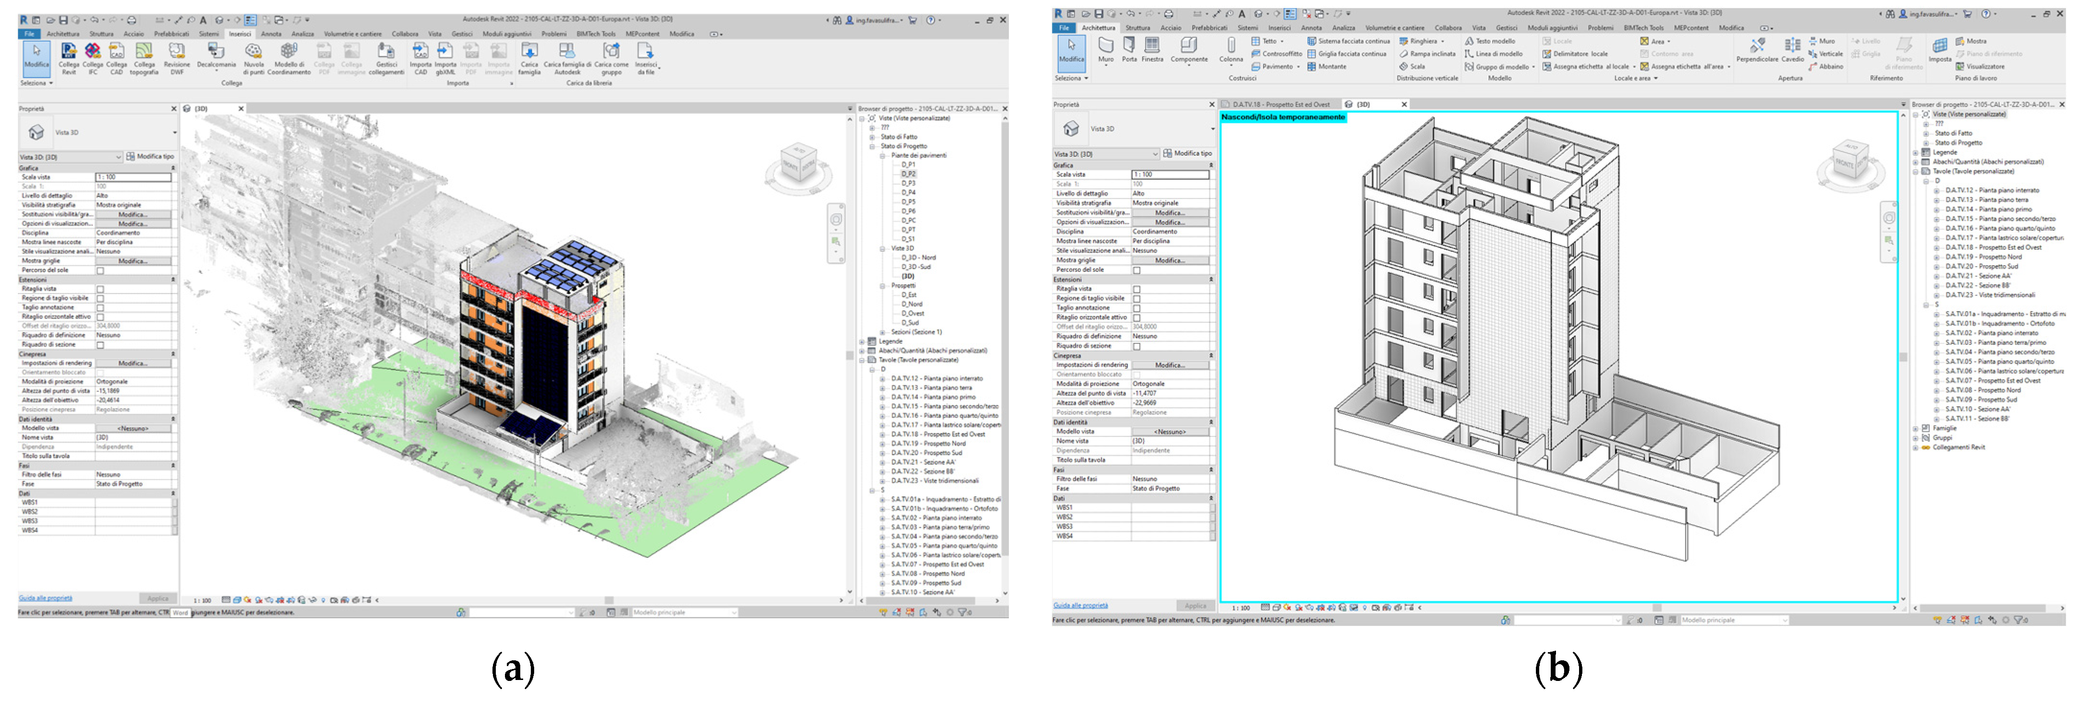The height and width of the screenshot is (703, 2083).
Task: Click Modifica tipo button in right properties
Action: 1187,154
